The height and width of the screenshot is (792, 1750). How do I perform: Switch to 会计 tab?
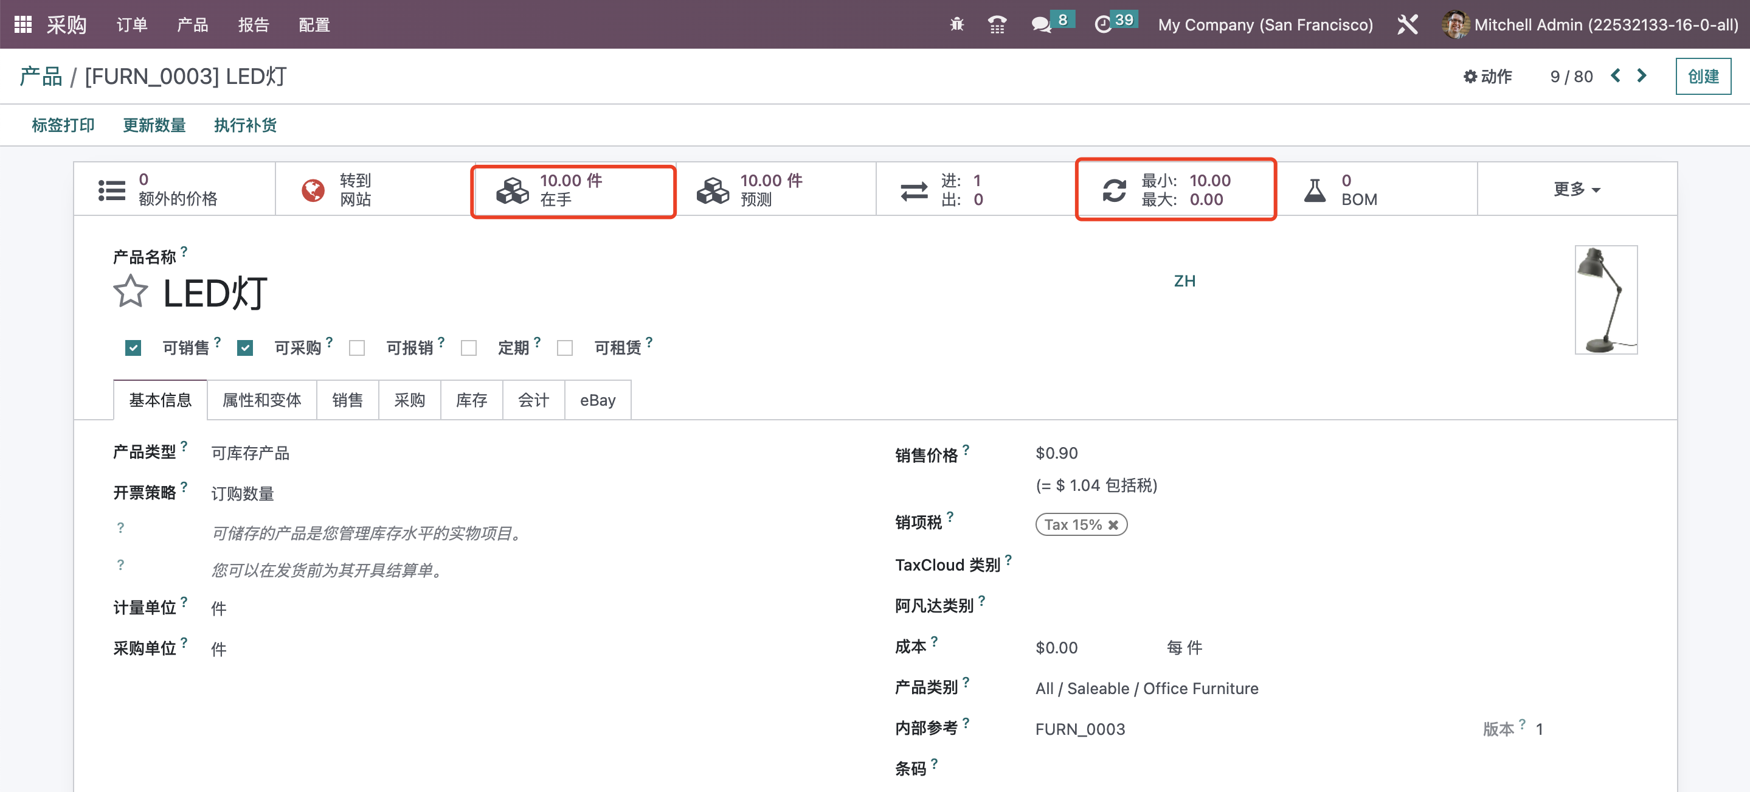(x=533, y=400)
